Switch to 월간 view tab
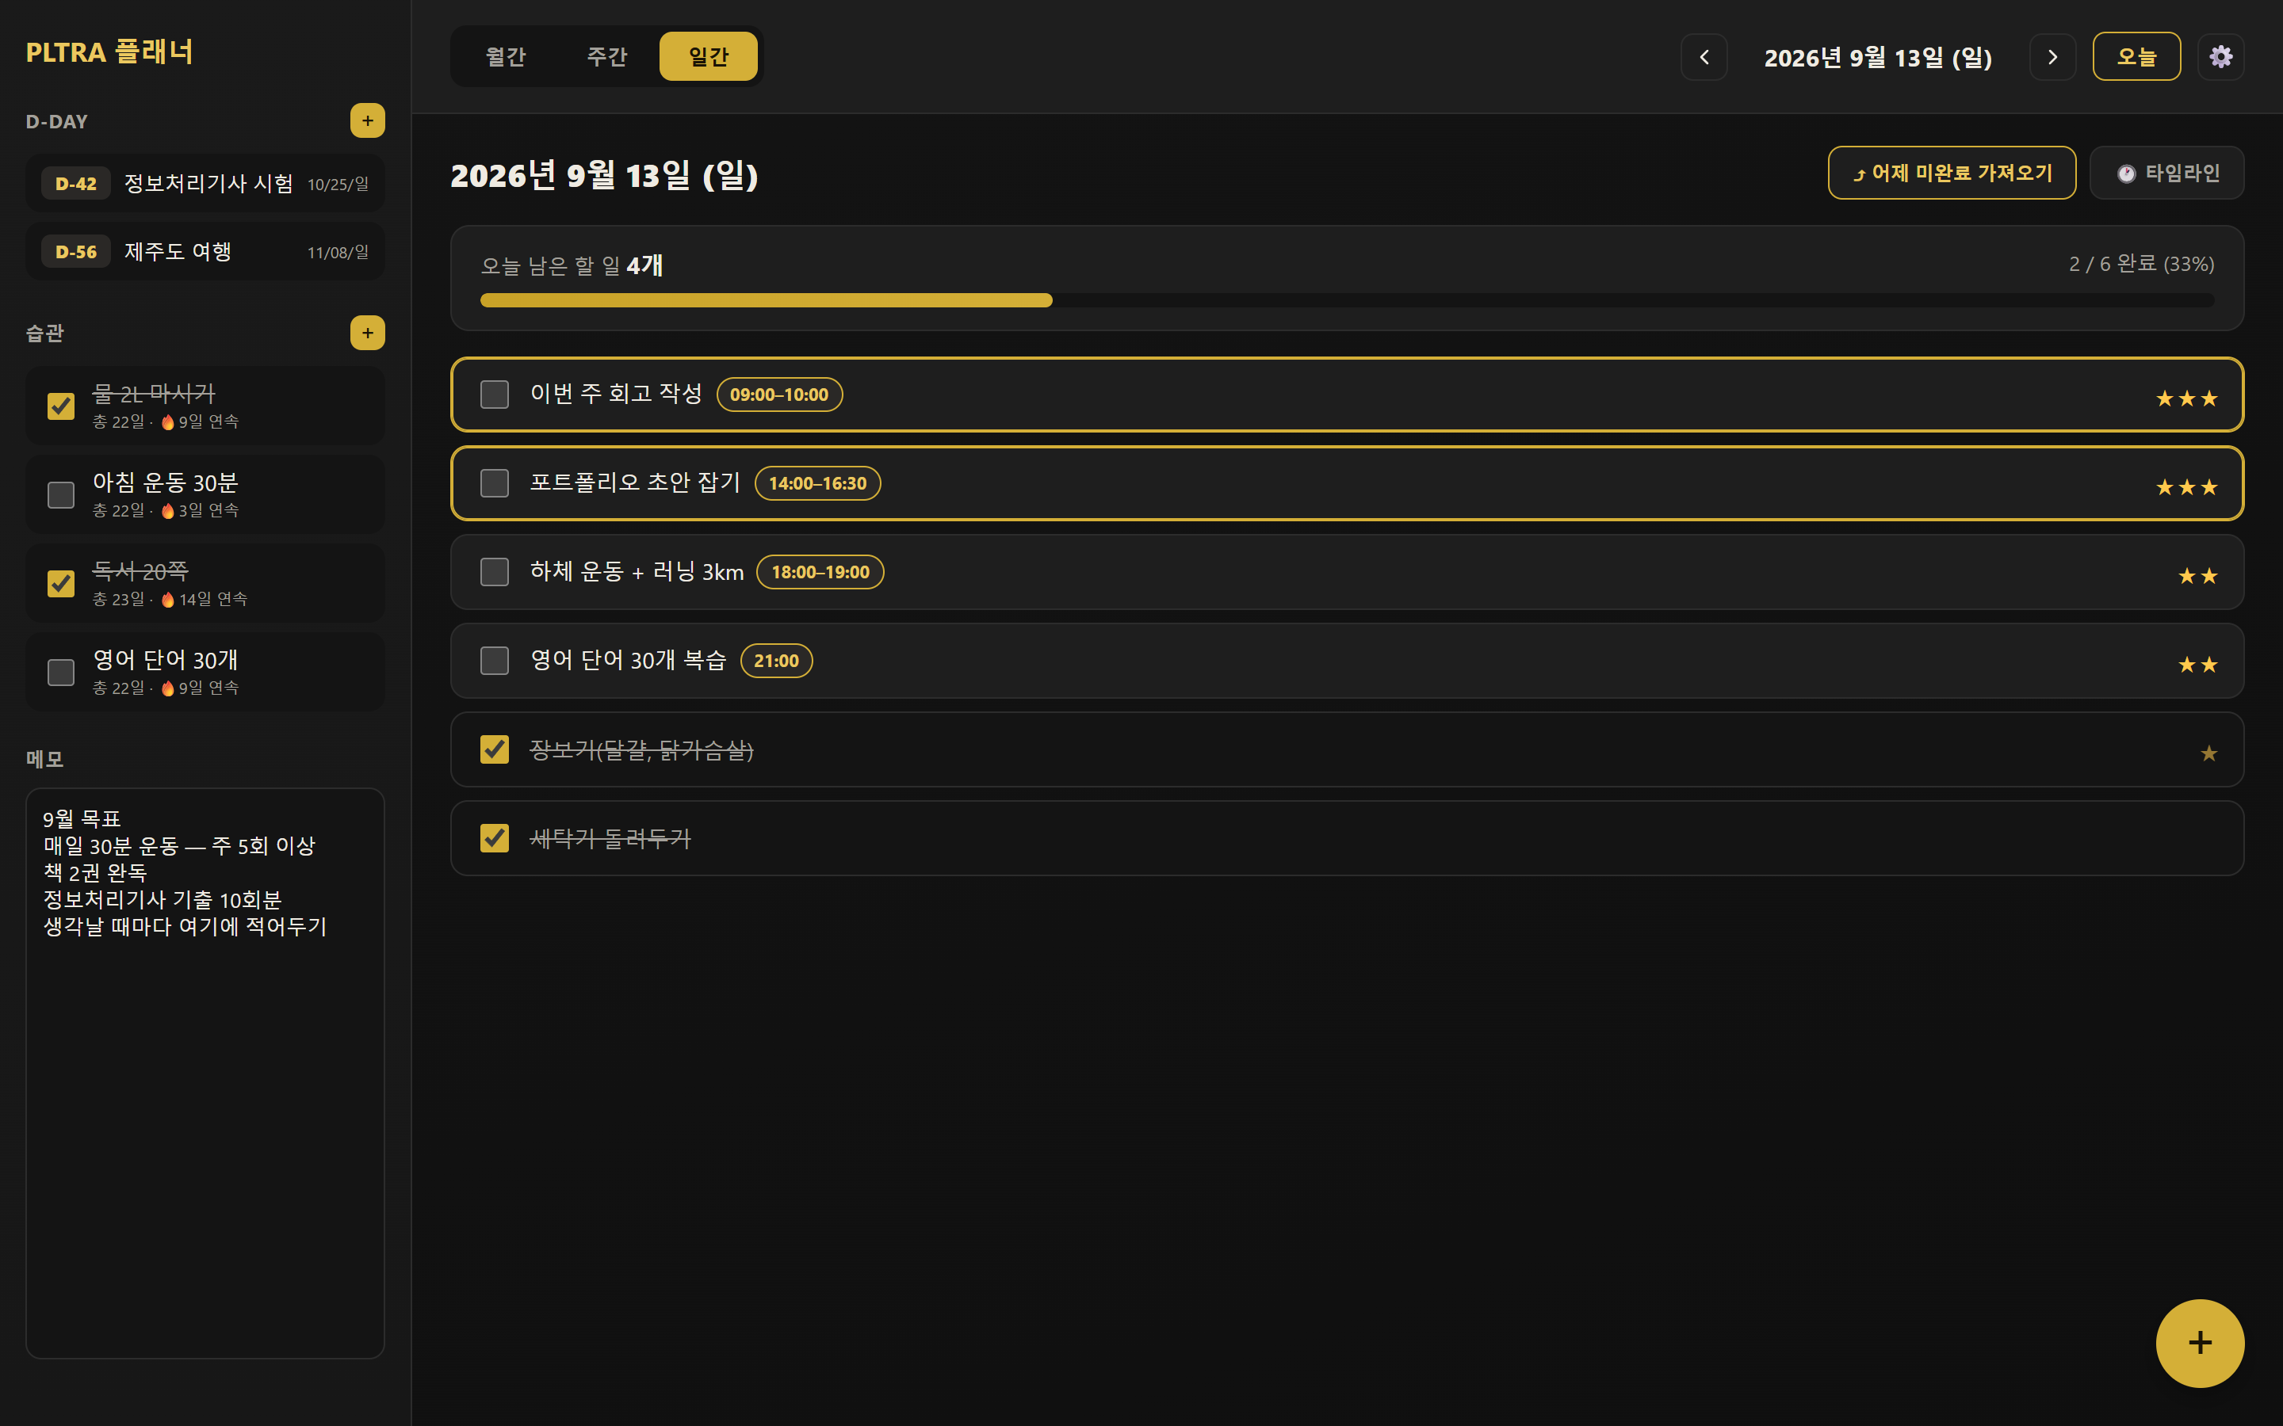This screenshot has width=2283, height=1426. pos(506,56)
